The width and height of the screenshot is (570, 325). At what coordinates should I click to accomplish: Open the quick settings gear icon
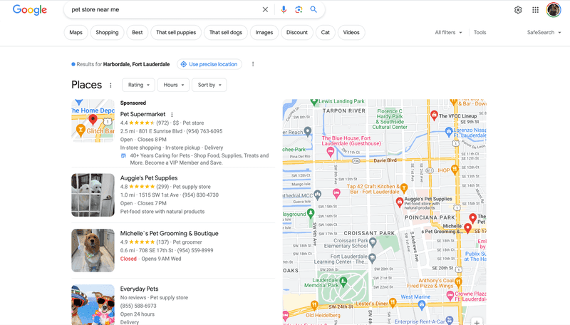(x=518, y=10)
